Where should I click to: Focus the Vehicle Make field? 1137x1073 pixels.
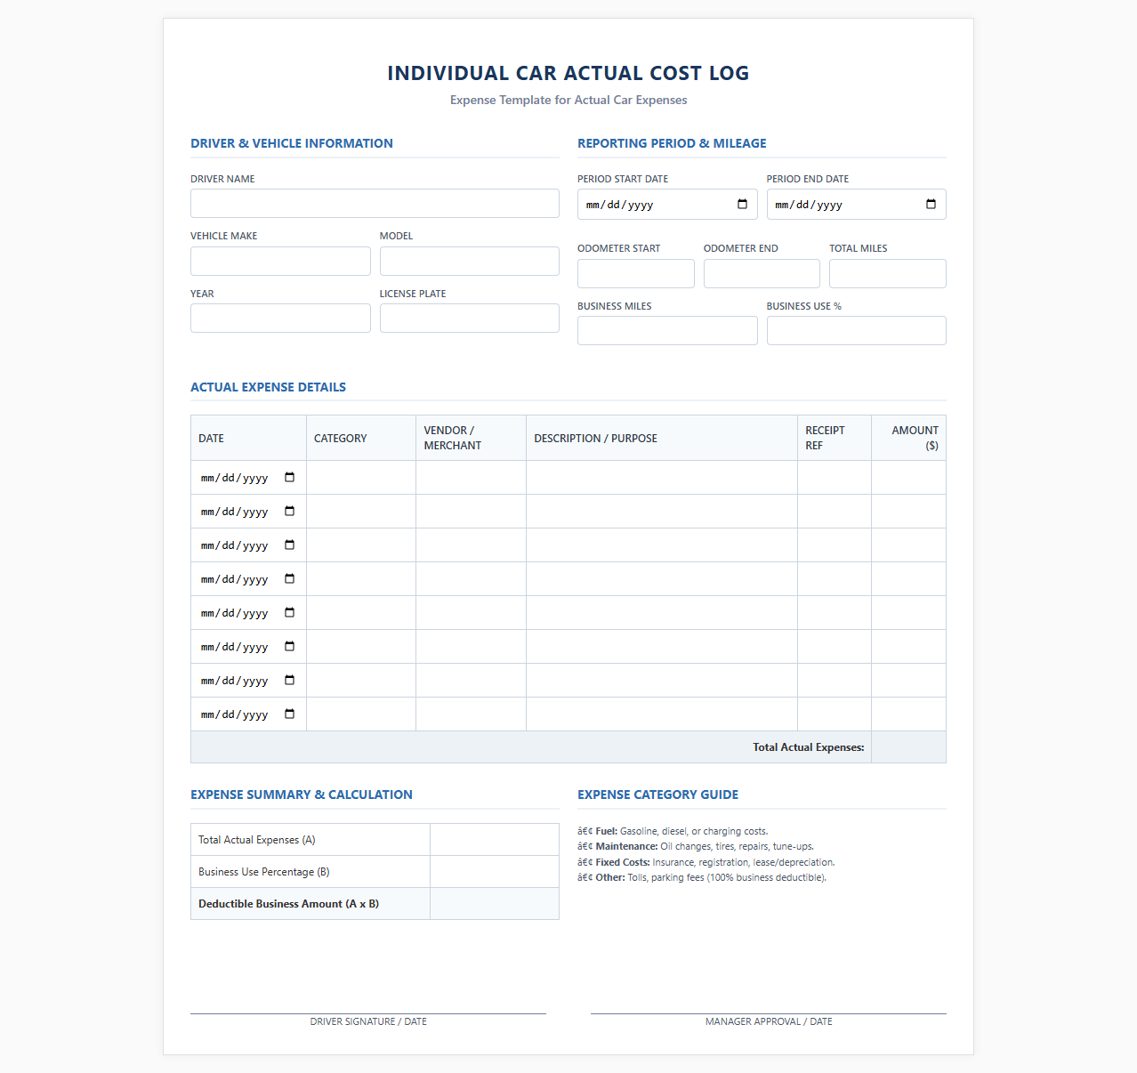tap(280, 261)
